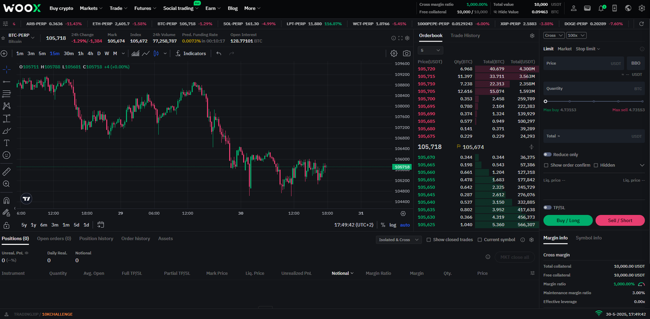Viewport: 650px width, 319px height.
Task: Open the notifications bell
Action: coord(601,8)
